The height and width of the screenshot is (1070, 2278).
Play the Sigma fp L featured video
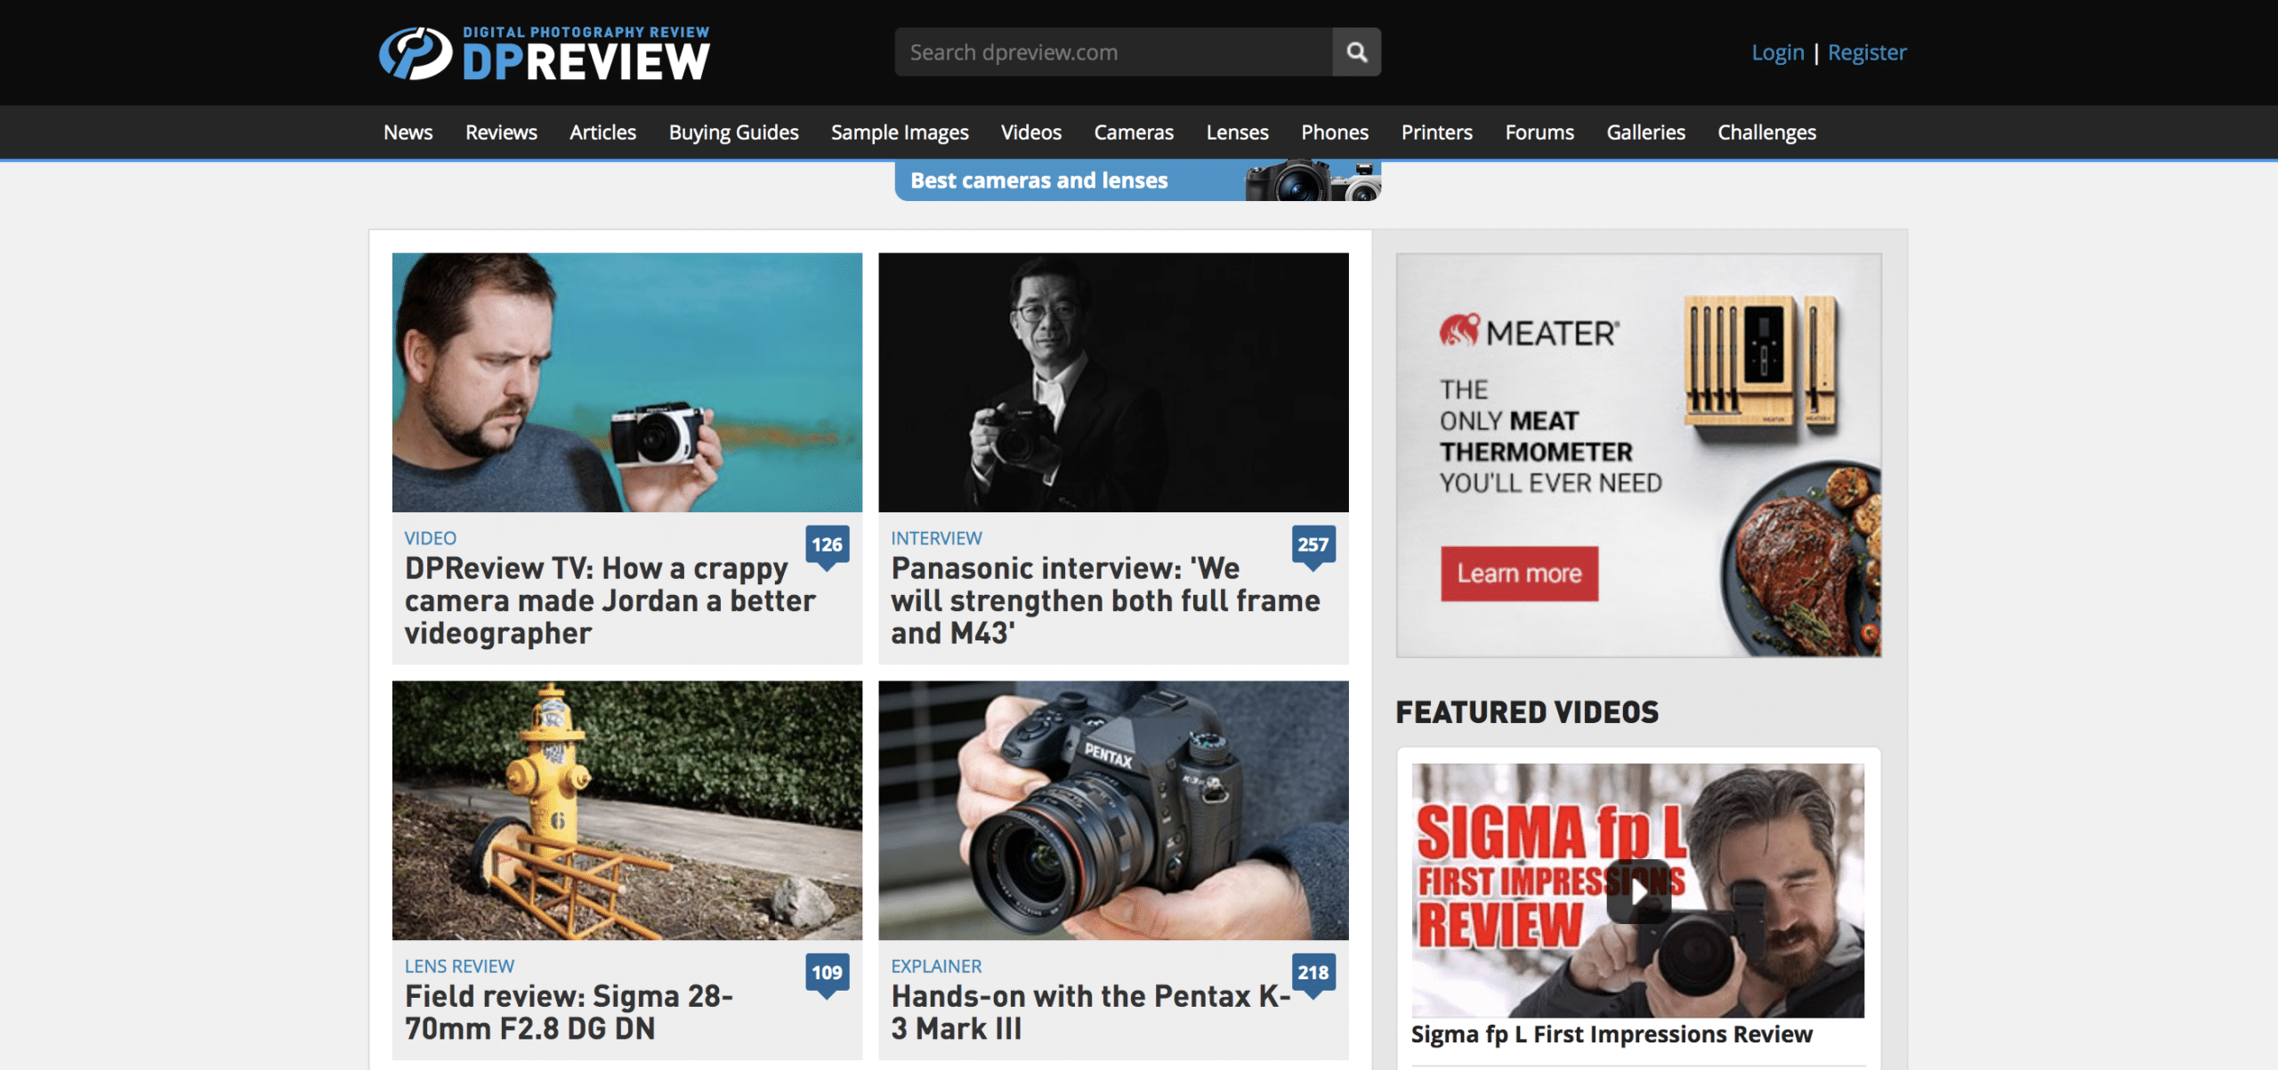pos(1638,891)
